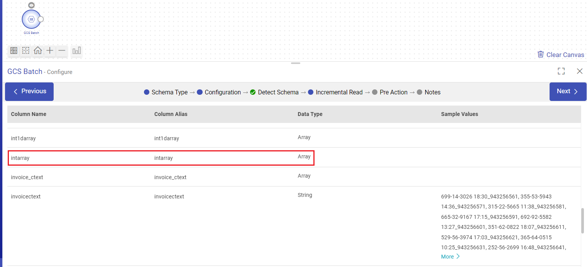
Task: Zoom out canvas with minus icon
Action: point(62,50)
